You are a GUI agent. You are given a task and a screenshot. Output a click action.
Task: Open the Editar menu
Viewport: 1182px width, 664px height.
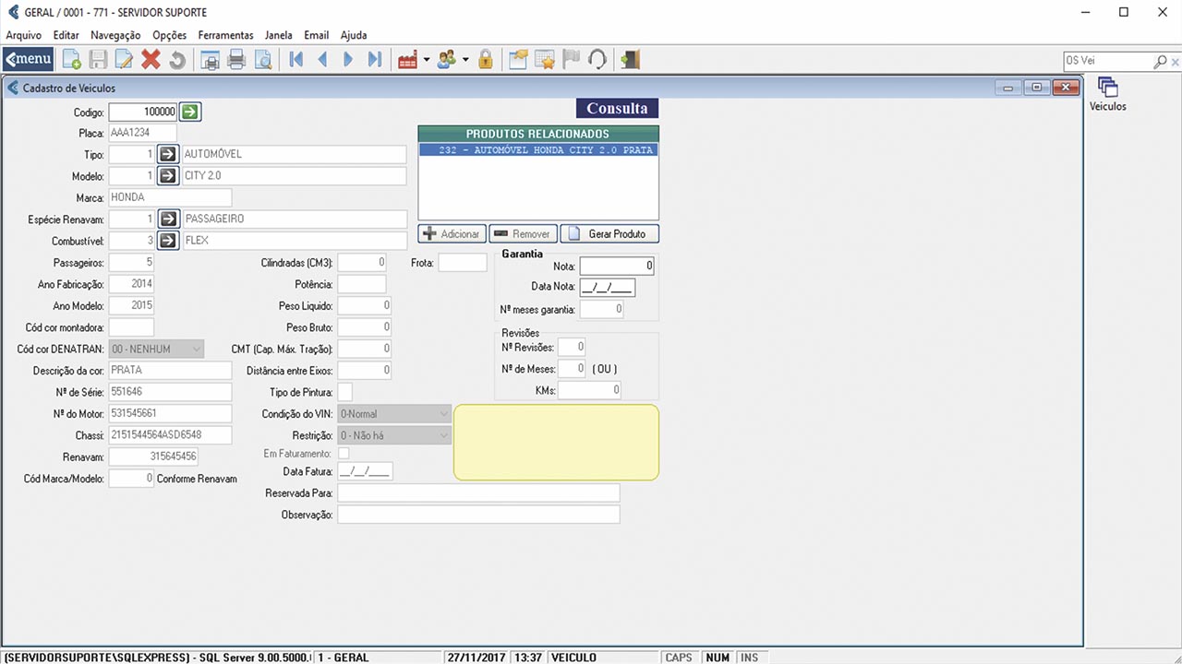coord(66,35)
